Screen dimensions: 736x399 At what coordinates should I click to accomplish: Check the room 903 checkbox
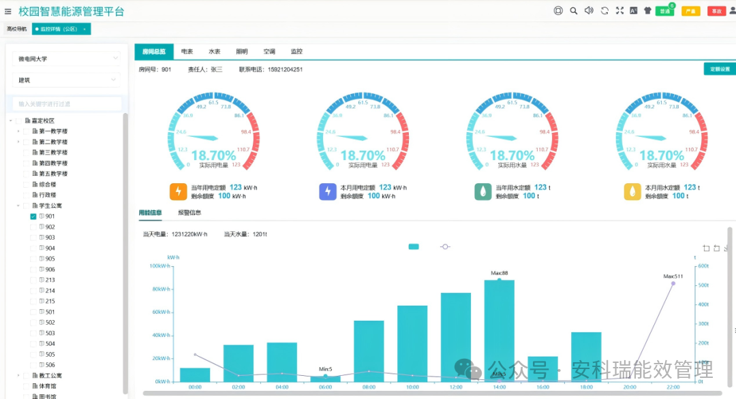coord(33,237)
